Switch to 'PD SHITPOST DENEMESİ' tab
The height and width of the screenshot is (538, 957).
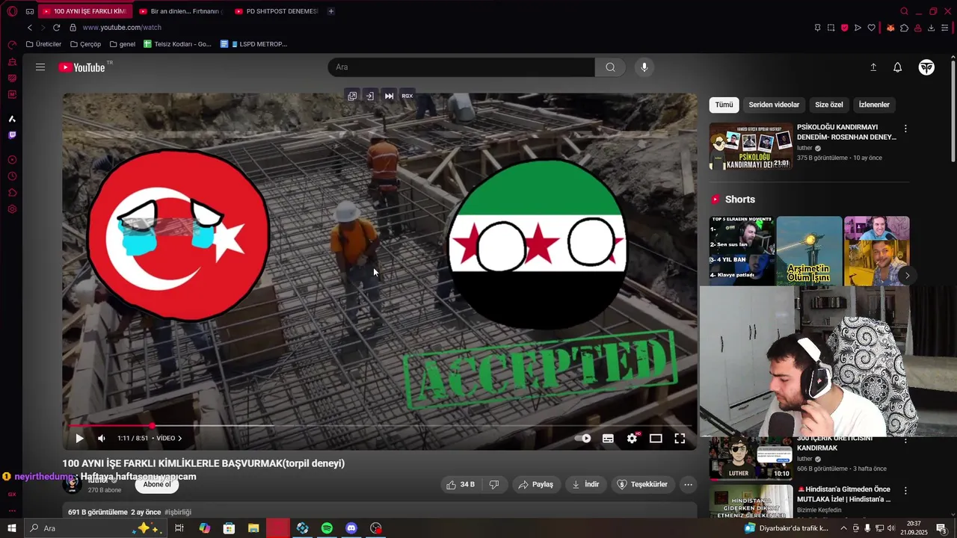tap(277, 11)
